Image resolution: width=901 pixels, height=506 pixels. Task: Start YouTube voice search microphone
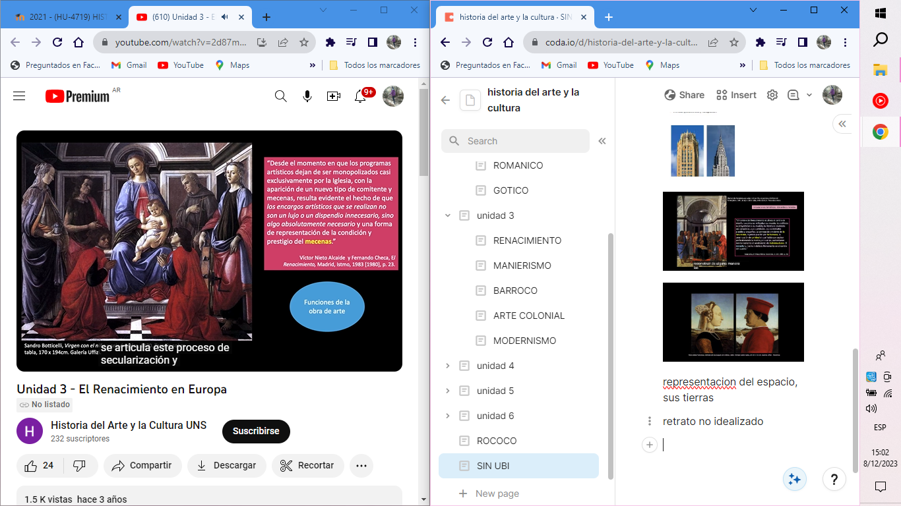[x=307, y=96]
